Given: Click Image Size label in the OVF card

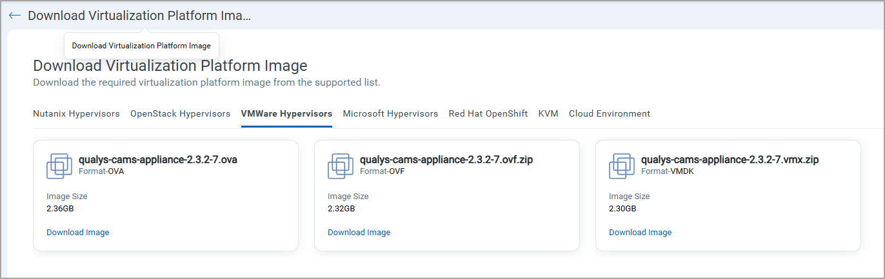Looking at the screenshot, I should tap(348, 197).
